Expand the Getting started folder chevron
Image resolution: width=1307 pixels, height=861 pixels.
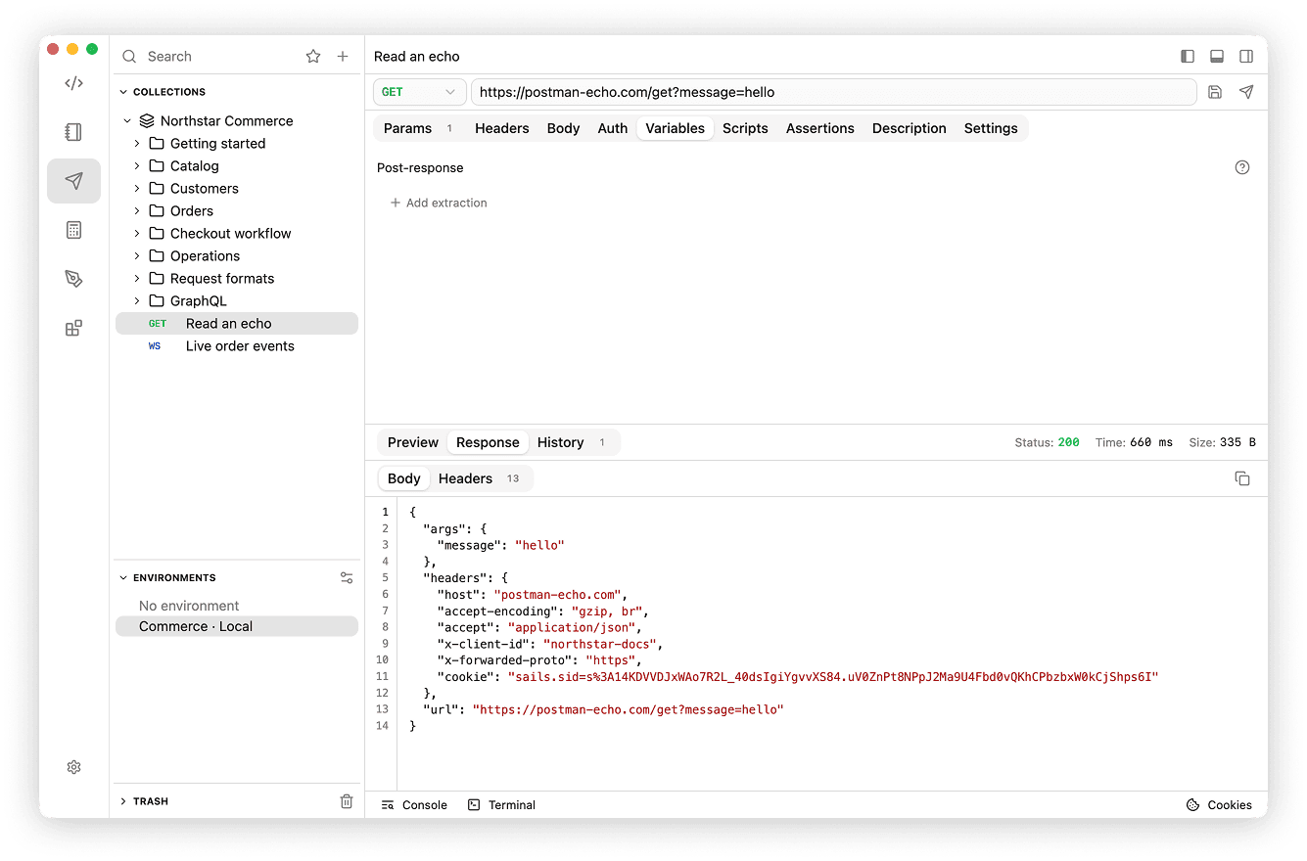tap(137, 144)
